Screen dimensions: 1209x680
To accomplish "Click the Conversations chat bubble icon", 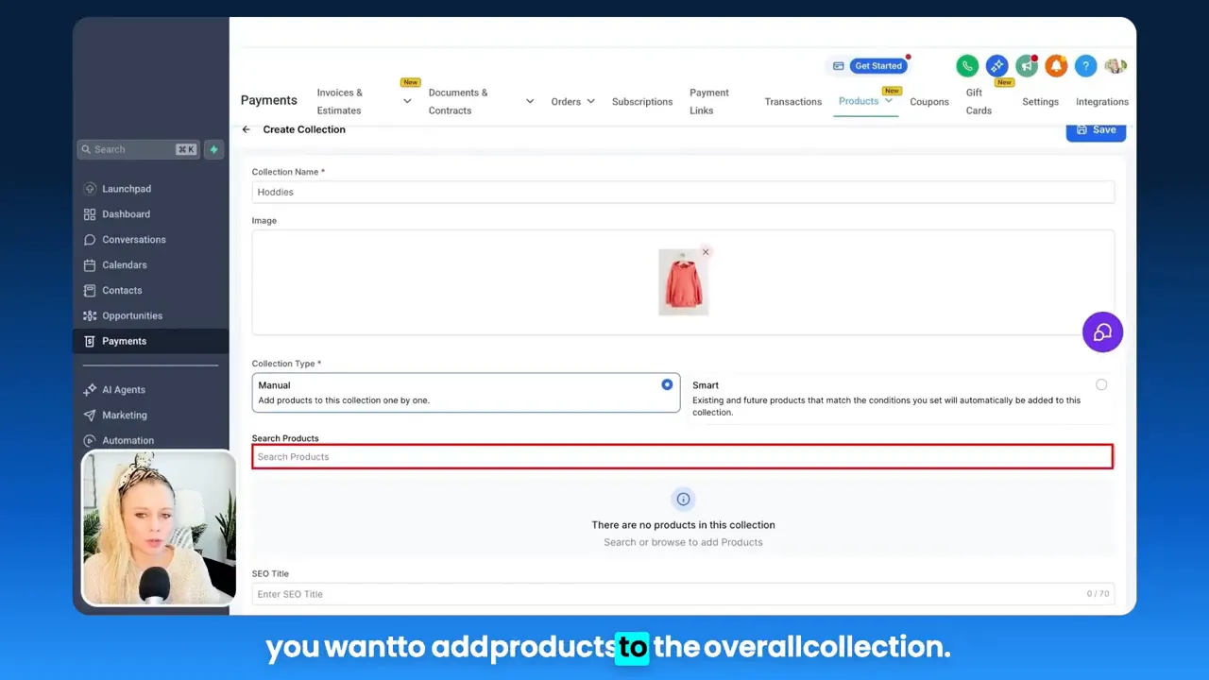I will pos(90,240).
